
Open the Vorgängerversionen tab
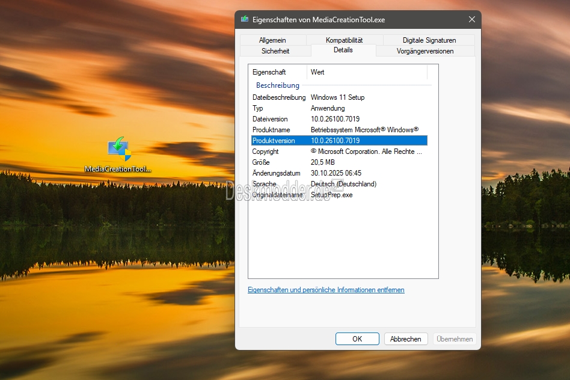coord(425,51)
